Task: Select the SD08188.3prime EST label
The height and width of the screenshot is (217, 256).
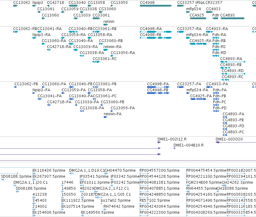Action: click(16, 176)
